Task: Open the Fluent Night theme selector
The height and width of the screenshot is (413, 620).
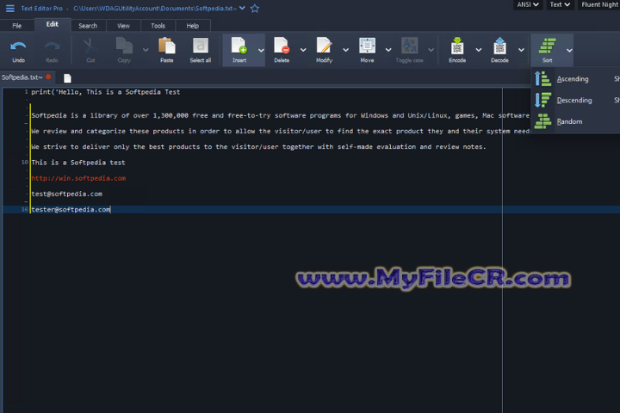Action: [x=599, y=5]
